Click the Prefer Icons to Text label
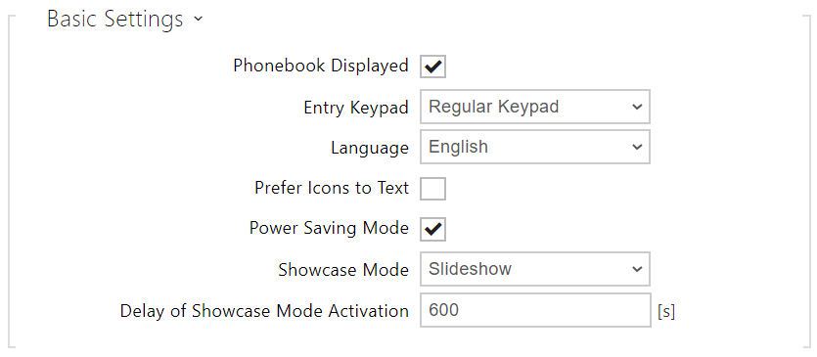This screenshot has width=817, height=357. (332, 188)
